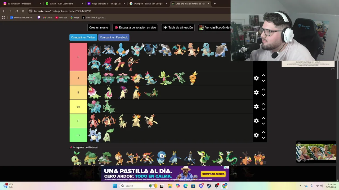Viewport: 339px width, 190px height.
Task: Share via 'Compartir en Facebook' button
Action: point(114,37)
